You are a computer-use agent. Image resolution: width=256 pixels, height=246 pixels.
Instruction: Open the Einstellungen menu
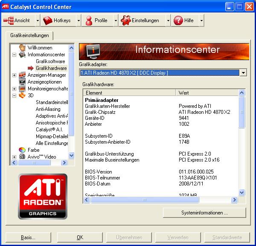click(142, 20)
